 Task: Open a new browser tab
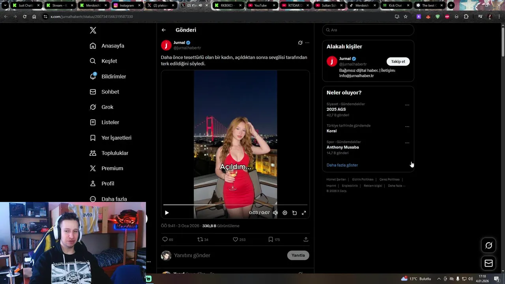451,6
